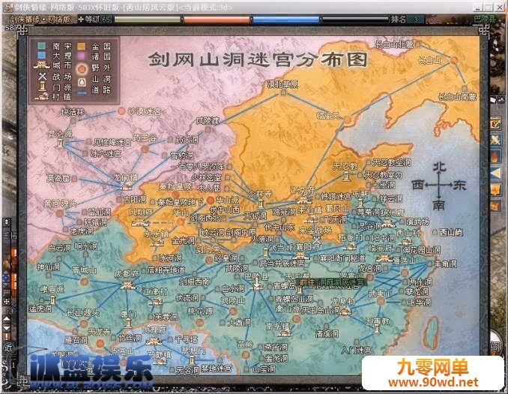The width and height of the screenshot is (508, 394).
Task: Click the 汴京府 city icon
Action: pos(303,200)
